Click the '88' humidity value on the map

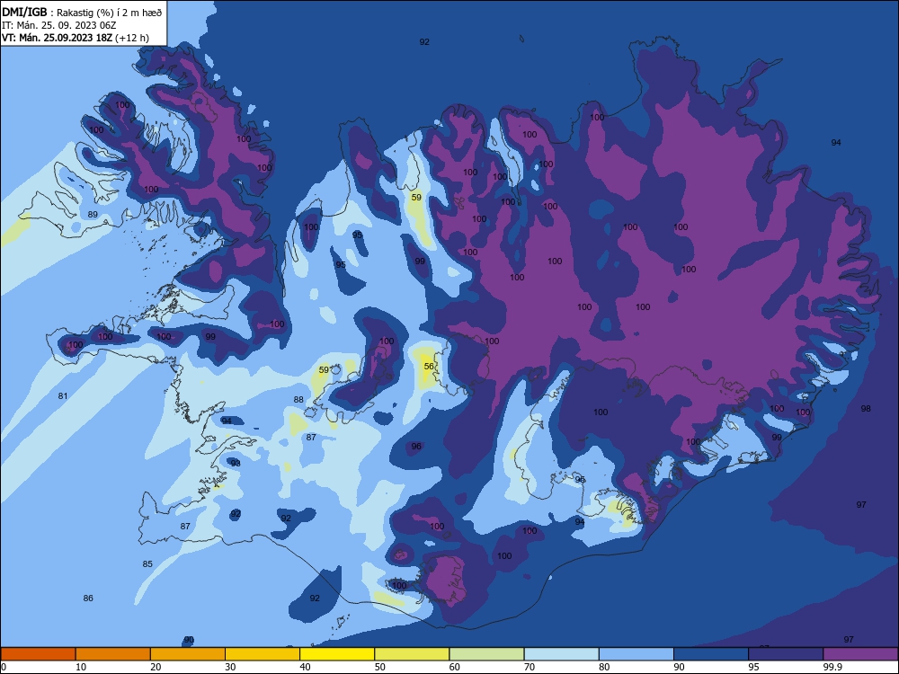pyautogui.click(x=298, y=400)
